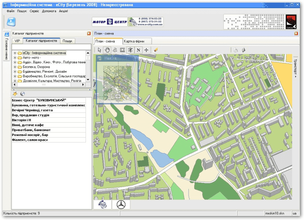Open the large eCity logo button

(11, 22)
